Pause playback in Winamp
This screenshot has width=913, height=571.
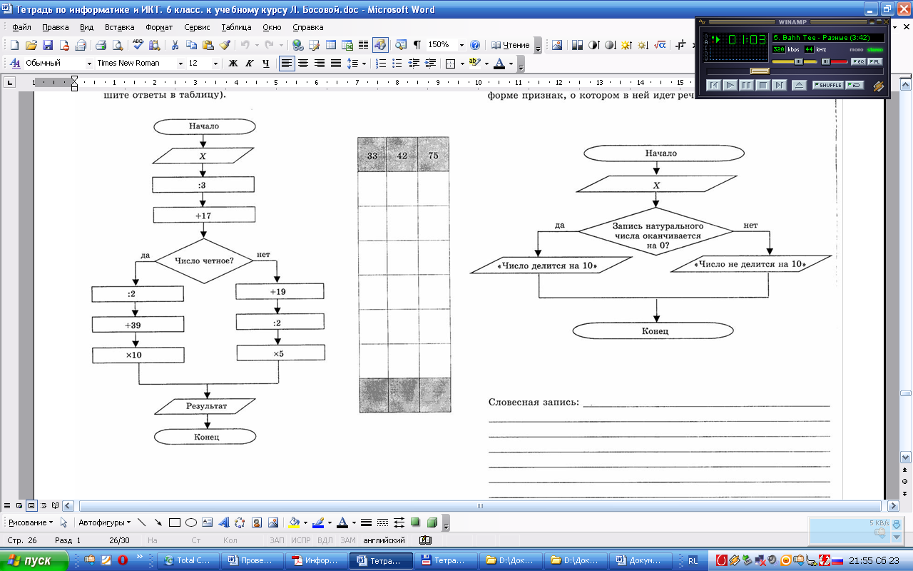coord(746,85)
